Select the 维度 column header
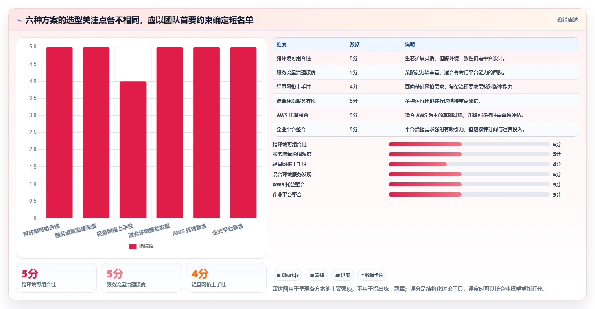Viewport: 595px width, 309px height. 281,45
